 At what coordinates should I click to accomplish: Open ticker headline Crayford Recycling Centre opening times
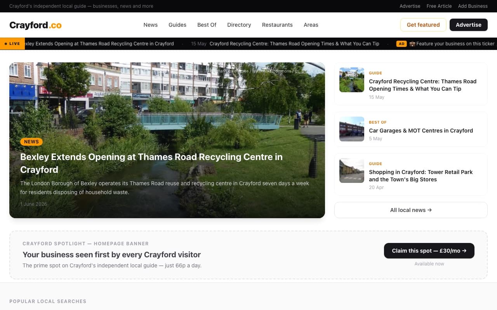[x=294, y=44]
